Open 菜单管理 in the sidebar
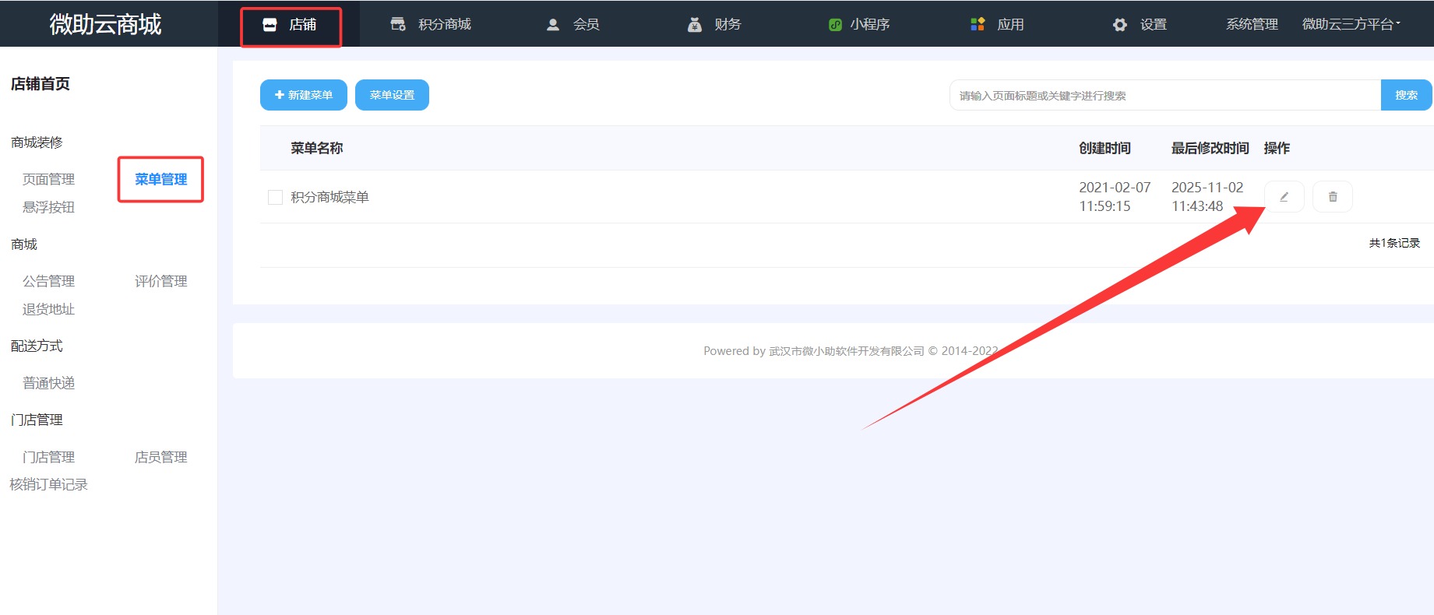Screen dimensions: 1434x615 click(160, 179)
